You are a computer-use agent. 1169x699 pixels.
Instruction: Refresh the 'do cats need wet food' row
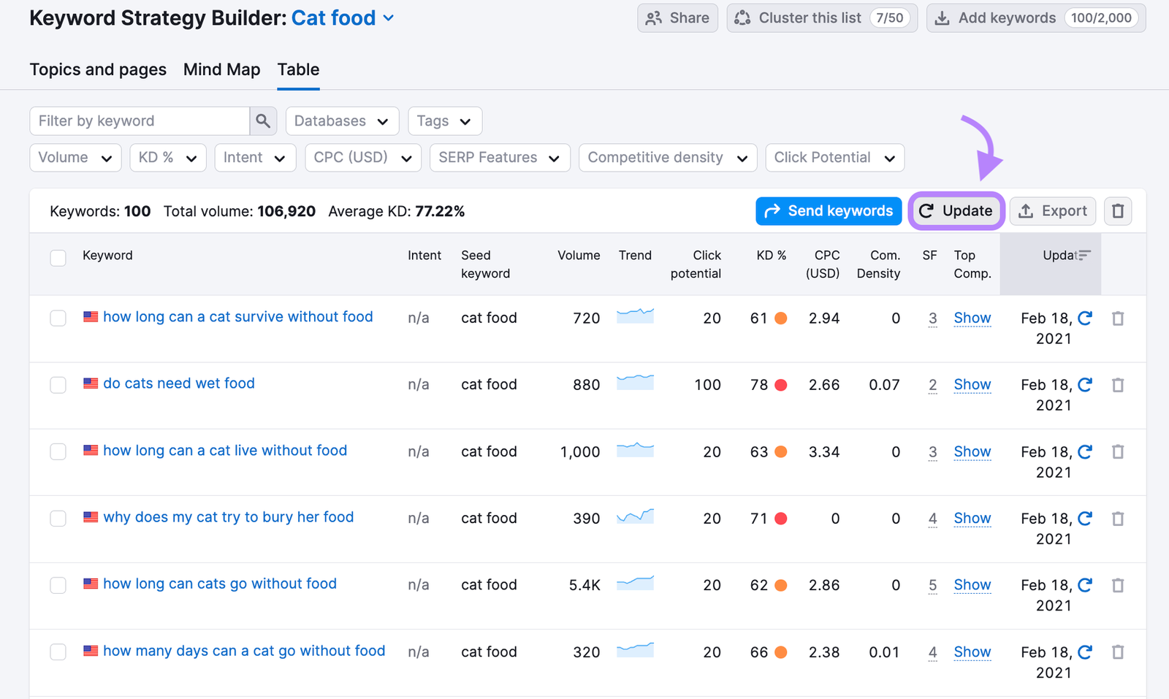(x=1085, y=385)
